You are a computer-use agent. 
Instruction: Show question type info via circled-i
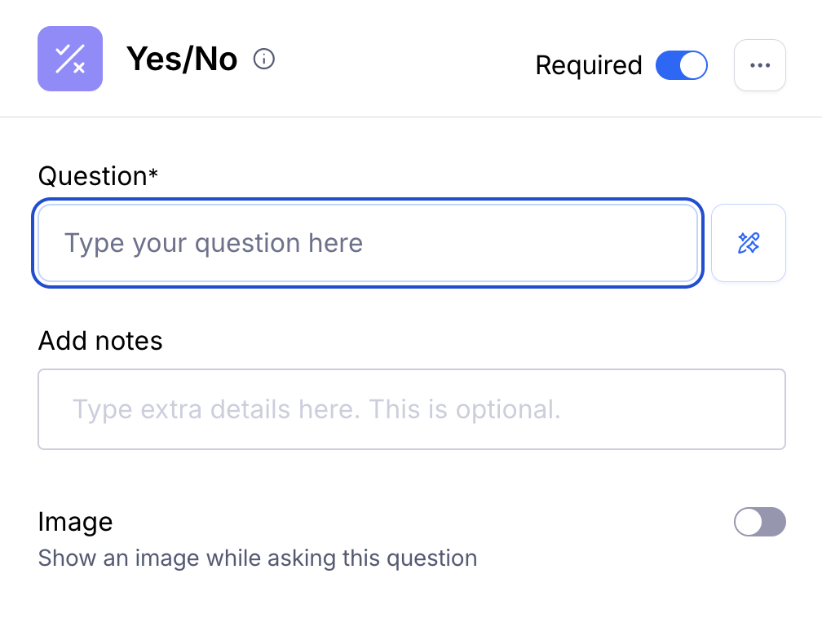click(264, 60)
